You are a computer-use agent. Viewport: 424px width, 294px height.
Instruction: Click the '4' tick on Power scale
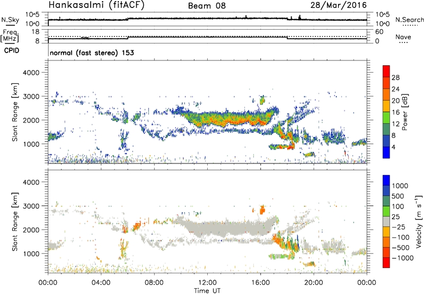point(394,147)
